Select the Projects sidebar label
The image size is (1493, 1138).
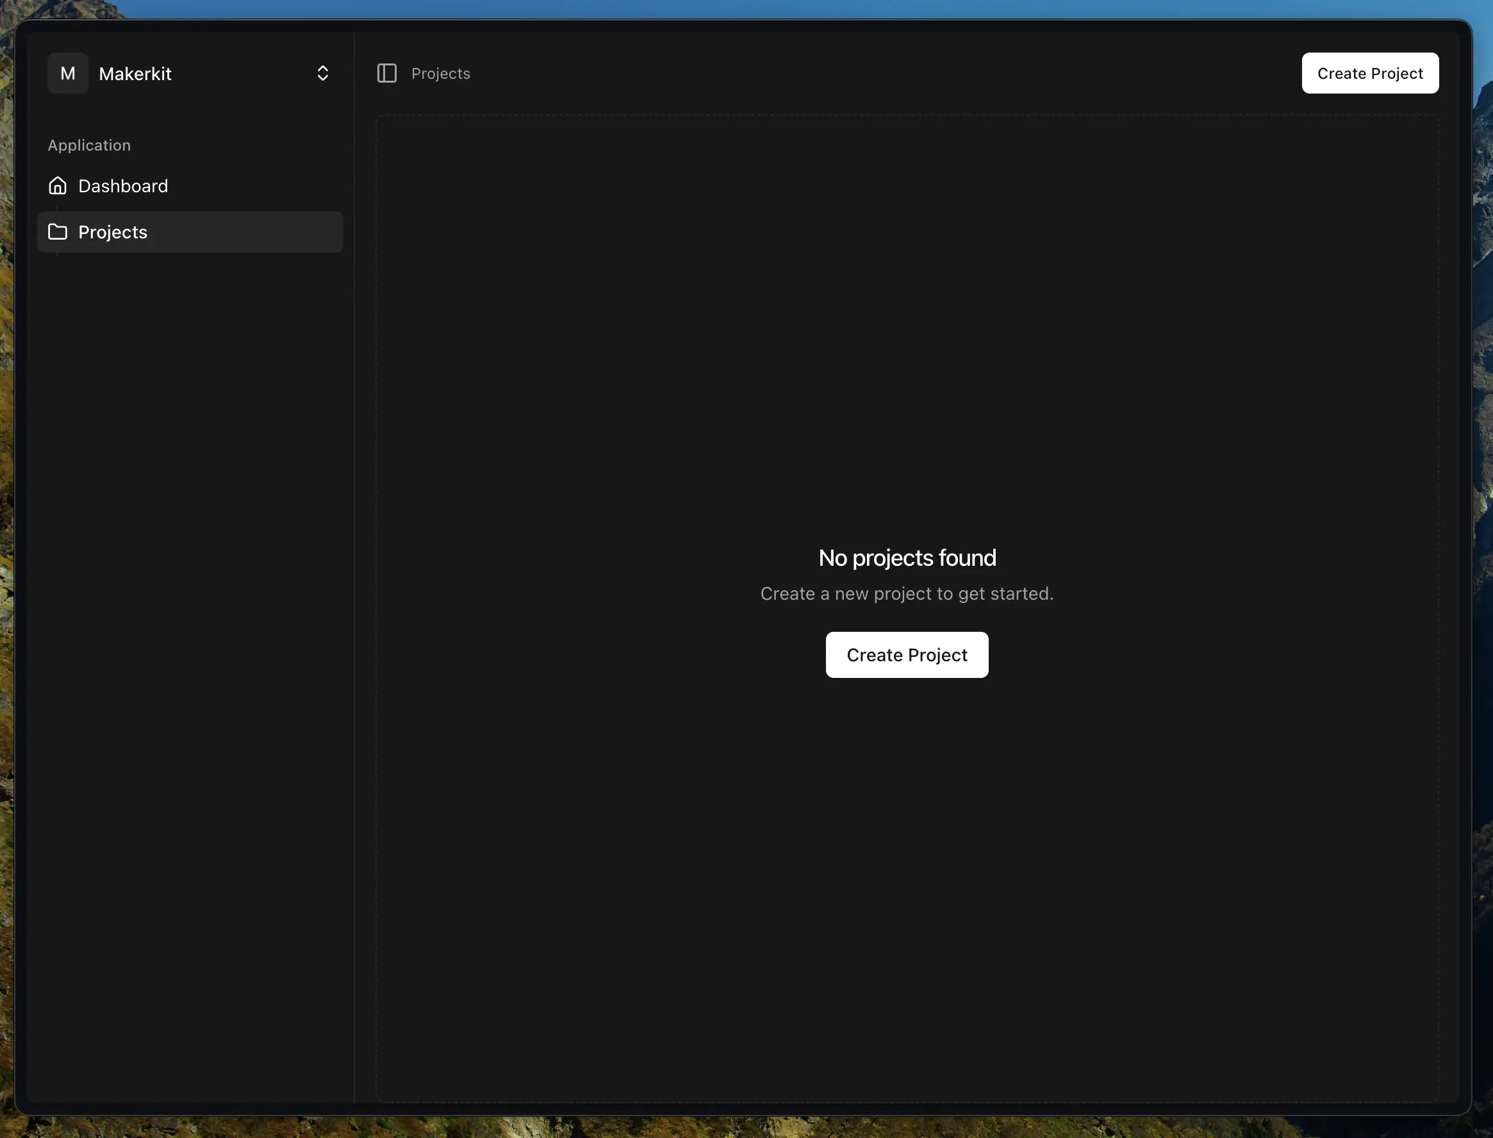[113, 233]
